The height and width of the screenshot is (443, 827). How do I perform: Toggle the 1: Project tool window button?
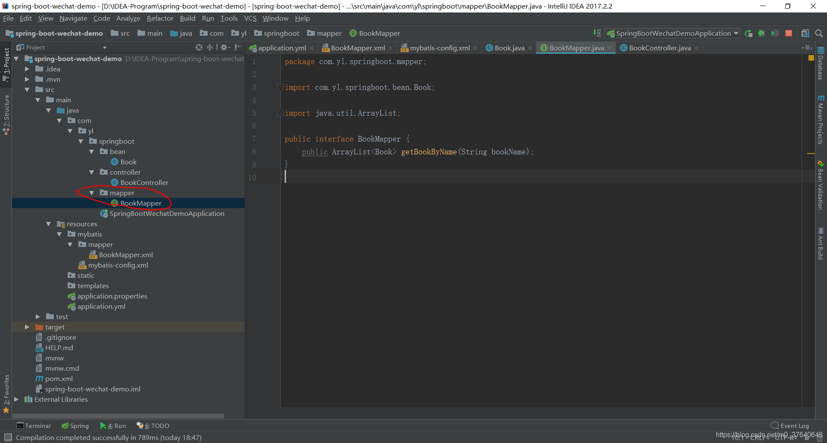coord(6,64)
